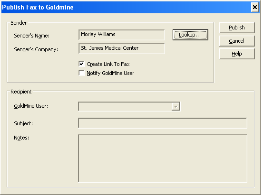Click the Notify GoldMine User label text

pos(110,73)
